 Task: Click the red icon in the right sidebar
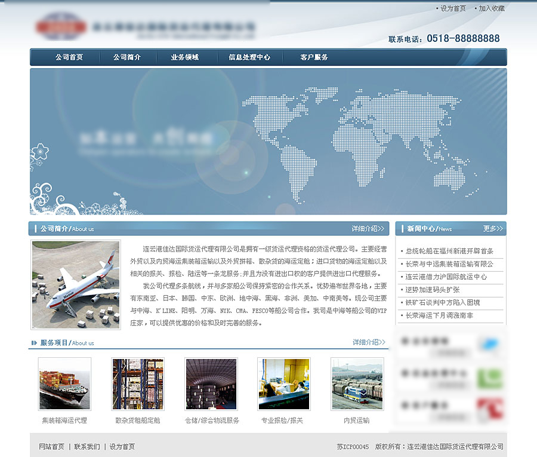click(490, 409)
